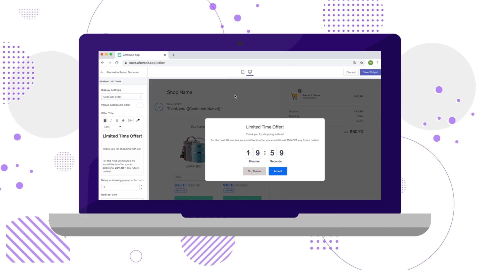The image size is (480, 270).
Task: Select the Storewide Popup Discount tab
Action: tap(122, 72)
